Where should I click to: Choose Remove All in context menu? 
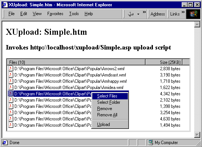[110, 115]
